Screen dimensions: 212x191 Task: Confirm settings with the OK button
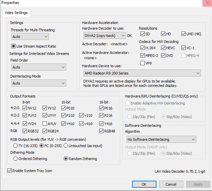(x=144, y=184)
